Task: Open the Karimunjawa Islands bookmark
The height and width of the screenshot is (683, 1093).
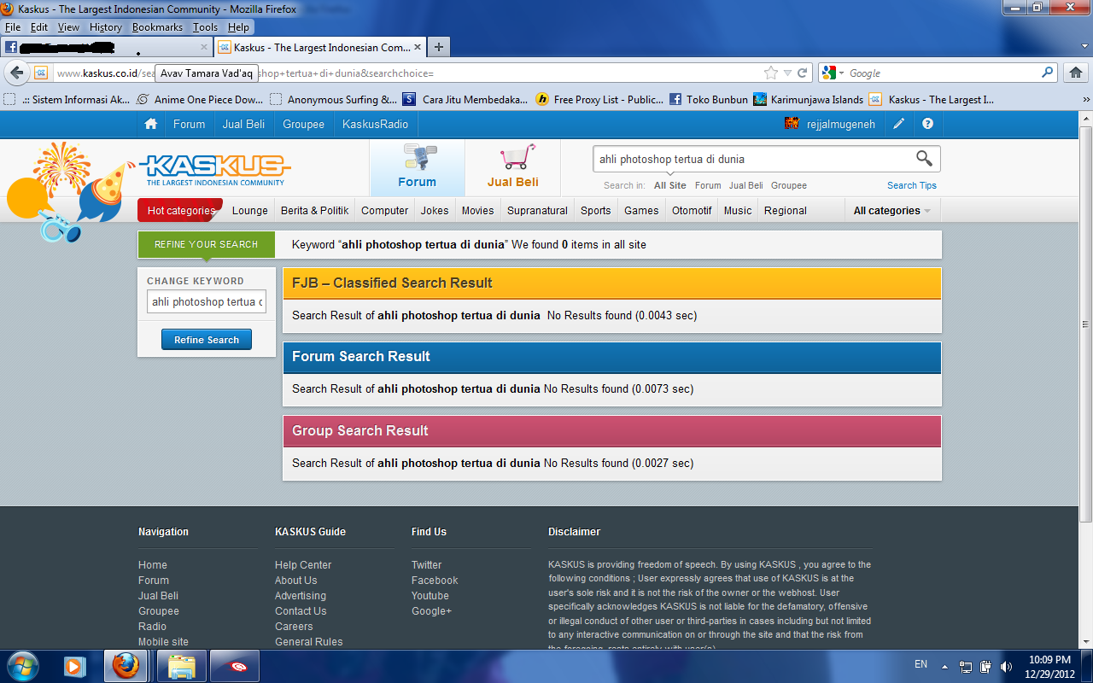Action: 809,99
